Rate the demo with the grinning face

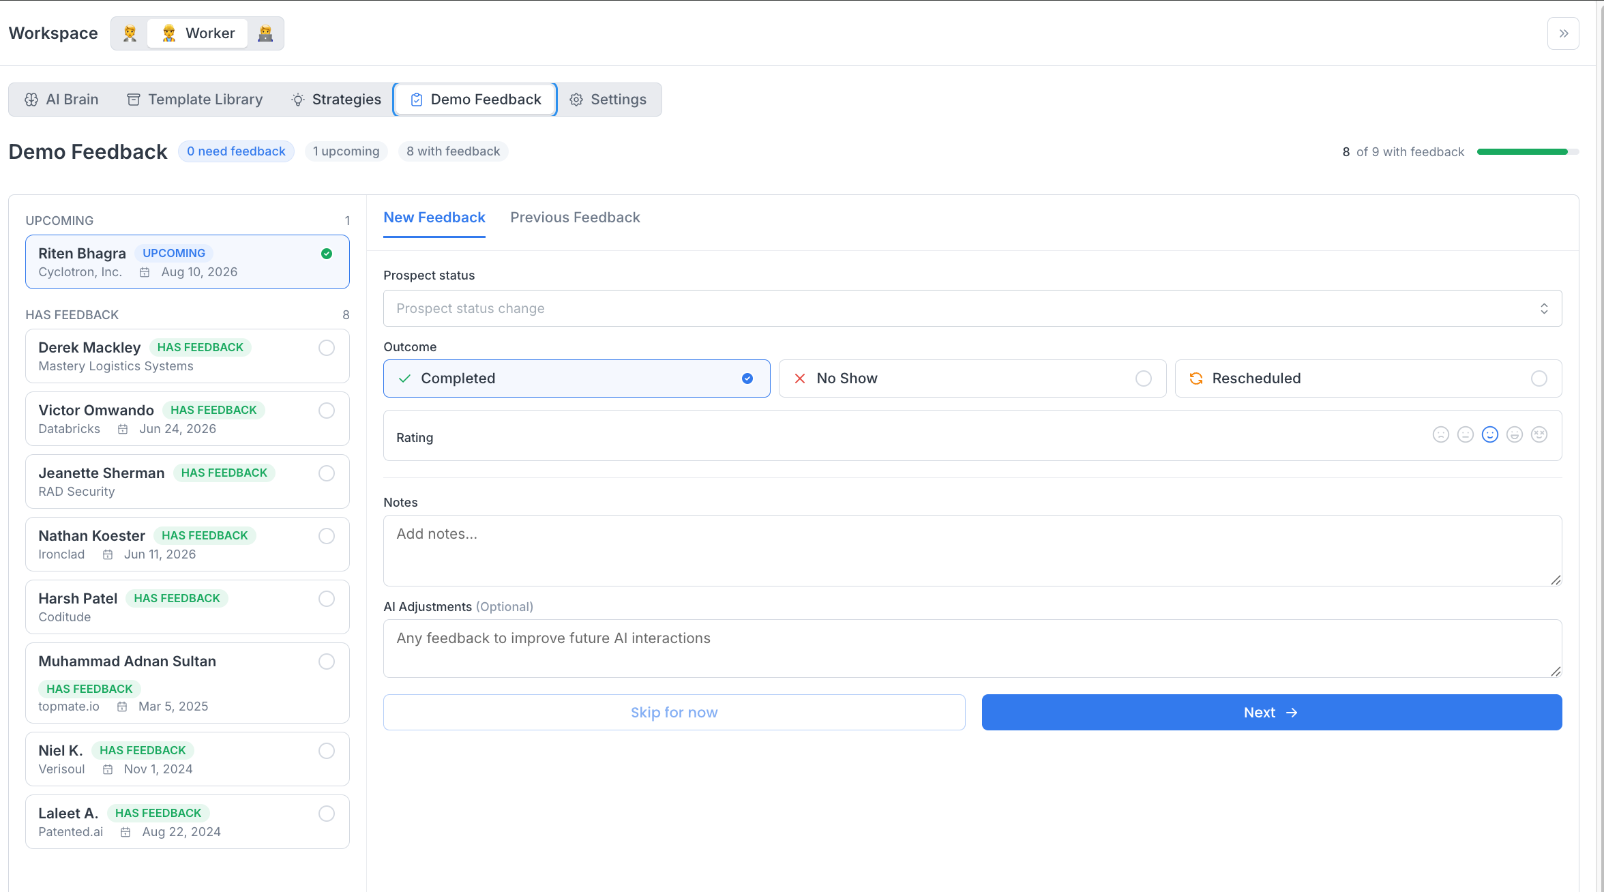click(x=1514, y=434)
